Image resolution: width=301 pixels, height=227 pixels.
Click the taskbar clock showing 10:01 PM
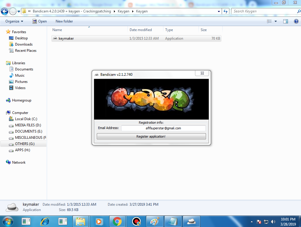(x=288, y=222)
